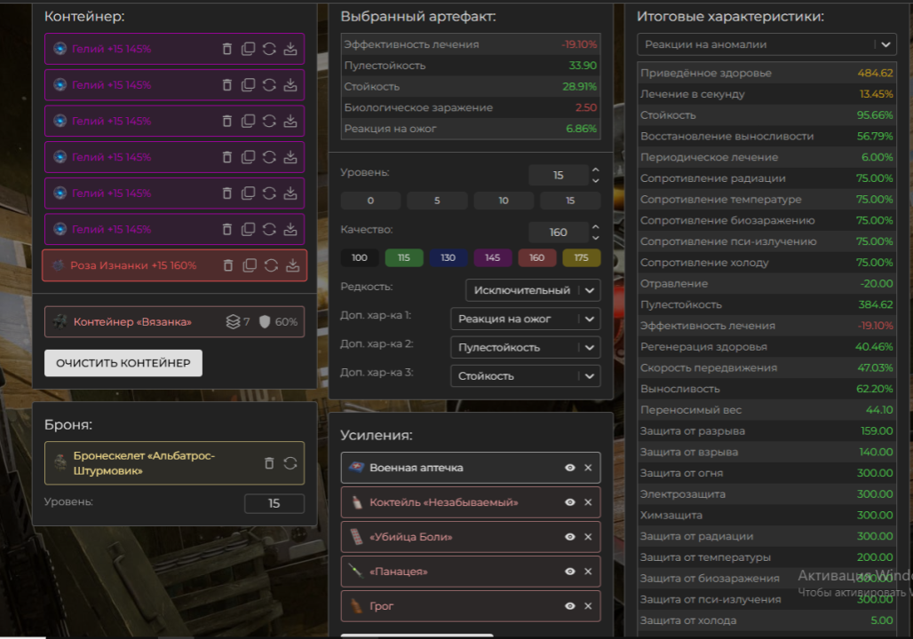
Task: Remove the Военная аптечка boost with X
Action: (588, 468)
